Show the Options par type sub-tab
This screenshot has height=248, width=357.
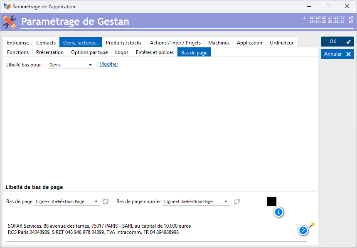click(x=89, y=52)
